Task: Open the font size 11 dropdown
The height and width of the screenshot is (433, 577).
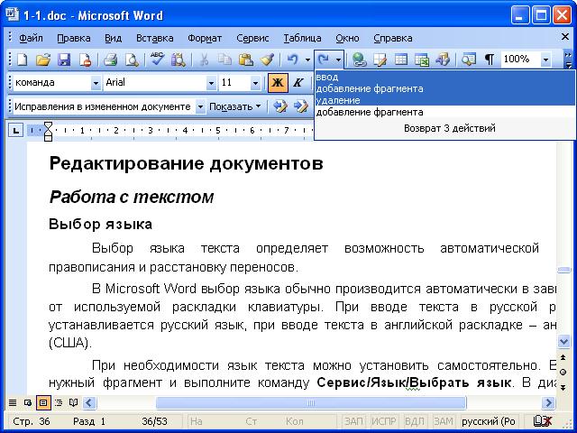Action: point(255,83)
